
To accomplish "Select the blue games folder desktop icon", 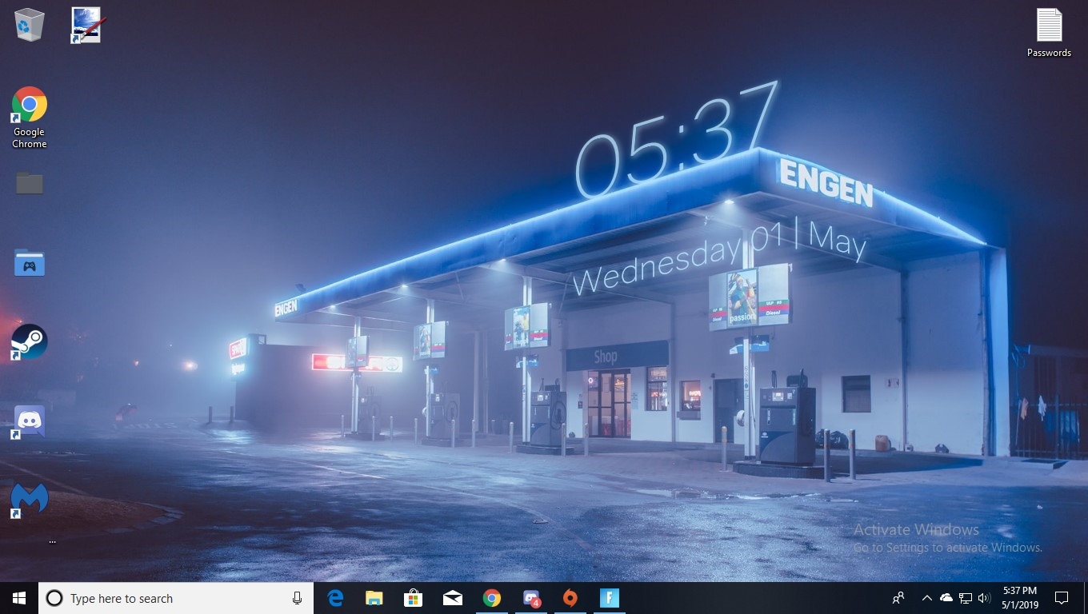I will click(30, 262).
